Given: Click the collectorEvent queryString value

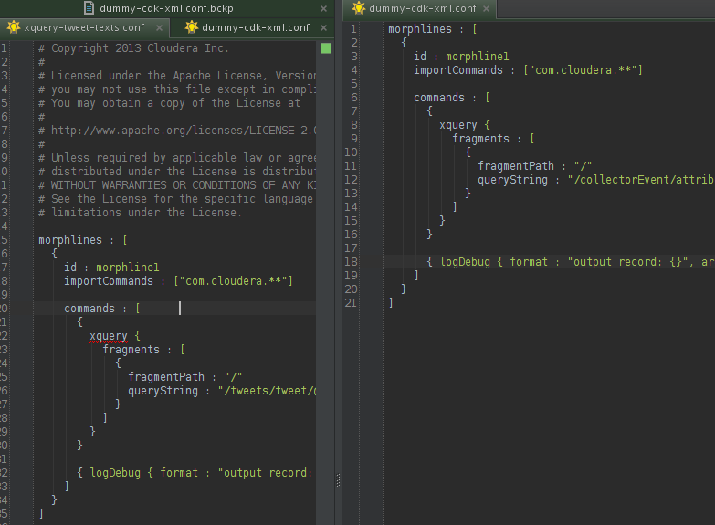Looking at the screenshot, I should pyautogui.click(x=639, y=180).
